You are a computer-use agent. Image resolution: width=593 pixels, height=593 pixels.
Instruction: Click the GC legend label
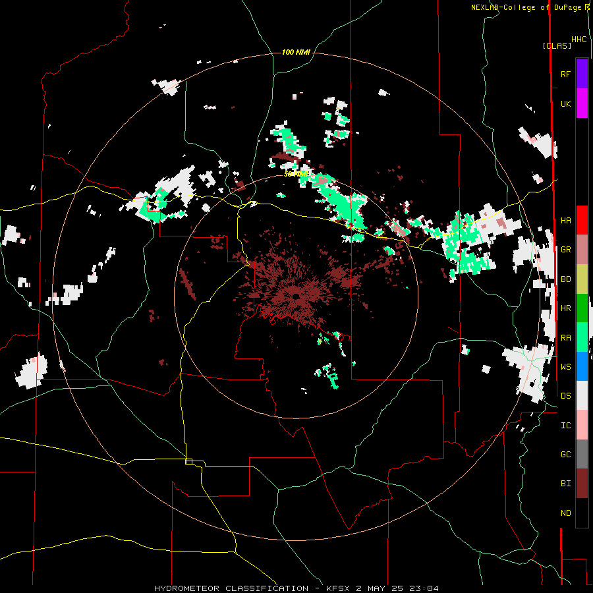coord(565,455)
